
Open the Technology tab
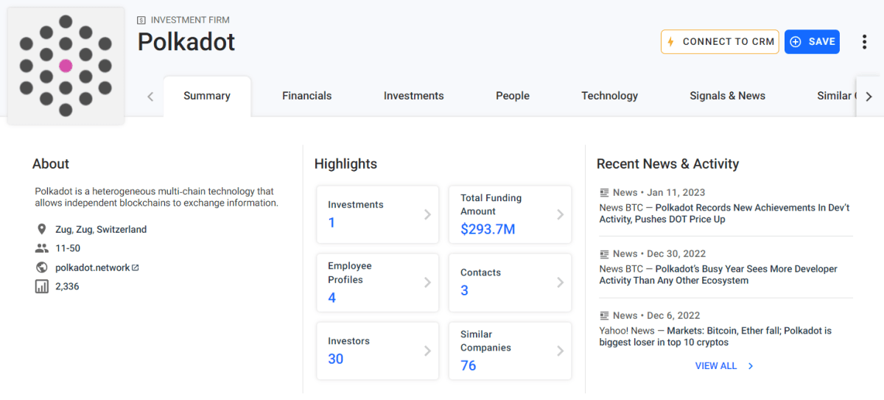tap(610, 96)
